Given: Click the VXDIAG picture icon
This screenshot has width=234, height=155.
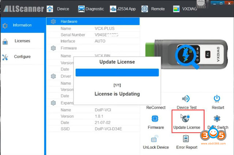Looking at the screenshot, I should coord(176,9).
